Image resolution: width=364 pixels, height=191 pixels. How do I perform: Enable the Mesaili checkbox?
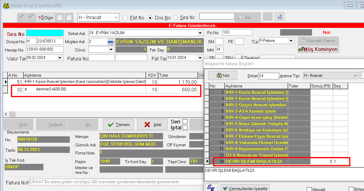tap(309, 189)
